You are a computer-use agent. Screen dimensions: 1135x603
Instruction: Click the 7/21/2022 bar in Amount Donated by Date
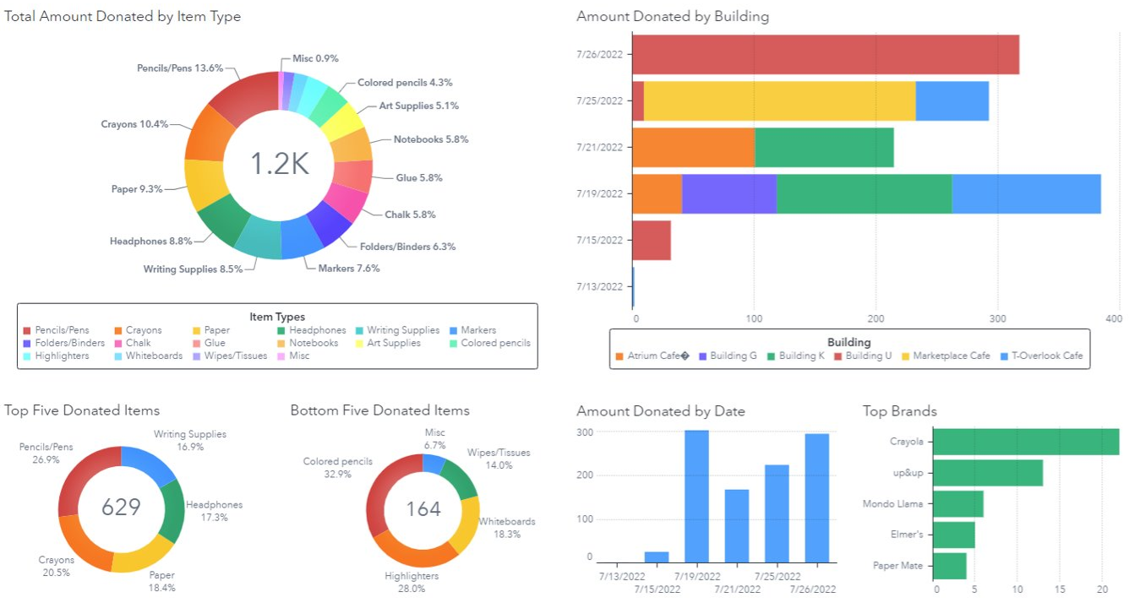coord(737,525)
